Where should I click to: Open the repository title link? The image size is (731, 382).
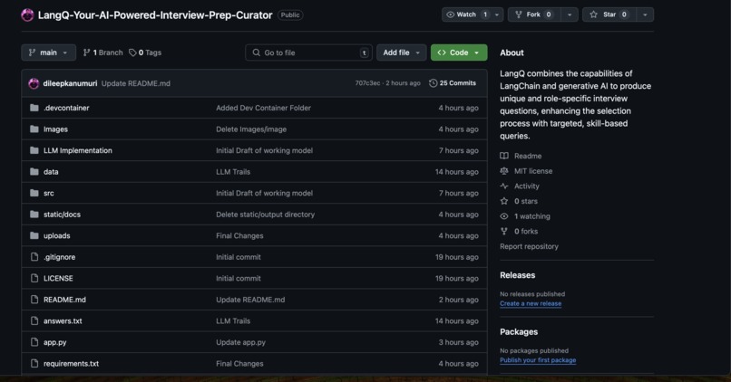[x=155, y=14]
